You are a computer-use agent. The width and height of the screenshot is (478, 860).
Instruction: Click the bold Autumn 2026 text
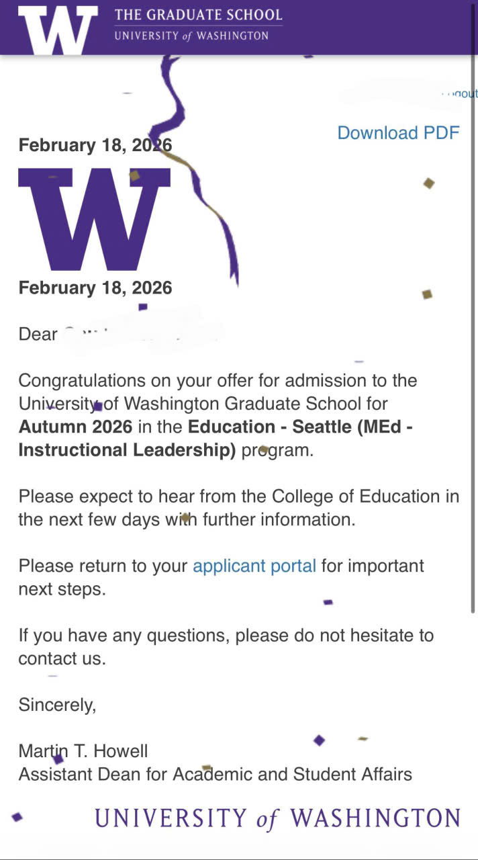tap(75, 427)
